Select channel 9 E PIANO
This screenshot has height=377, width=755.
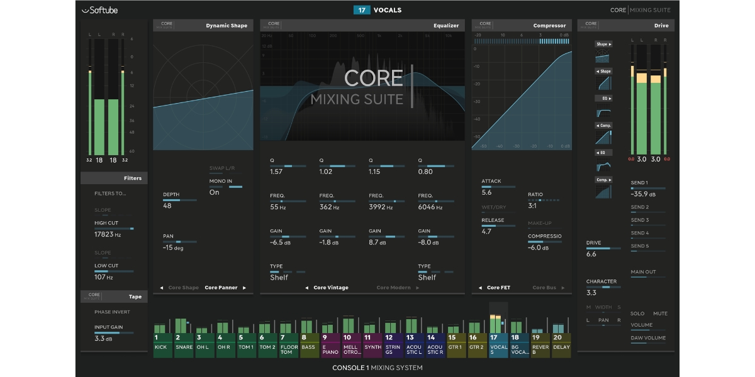click(330, 346)
